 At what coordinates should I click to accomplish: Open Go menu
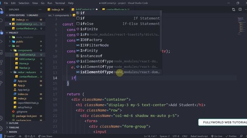coord(42,3)
